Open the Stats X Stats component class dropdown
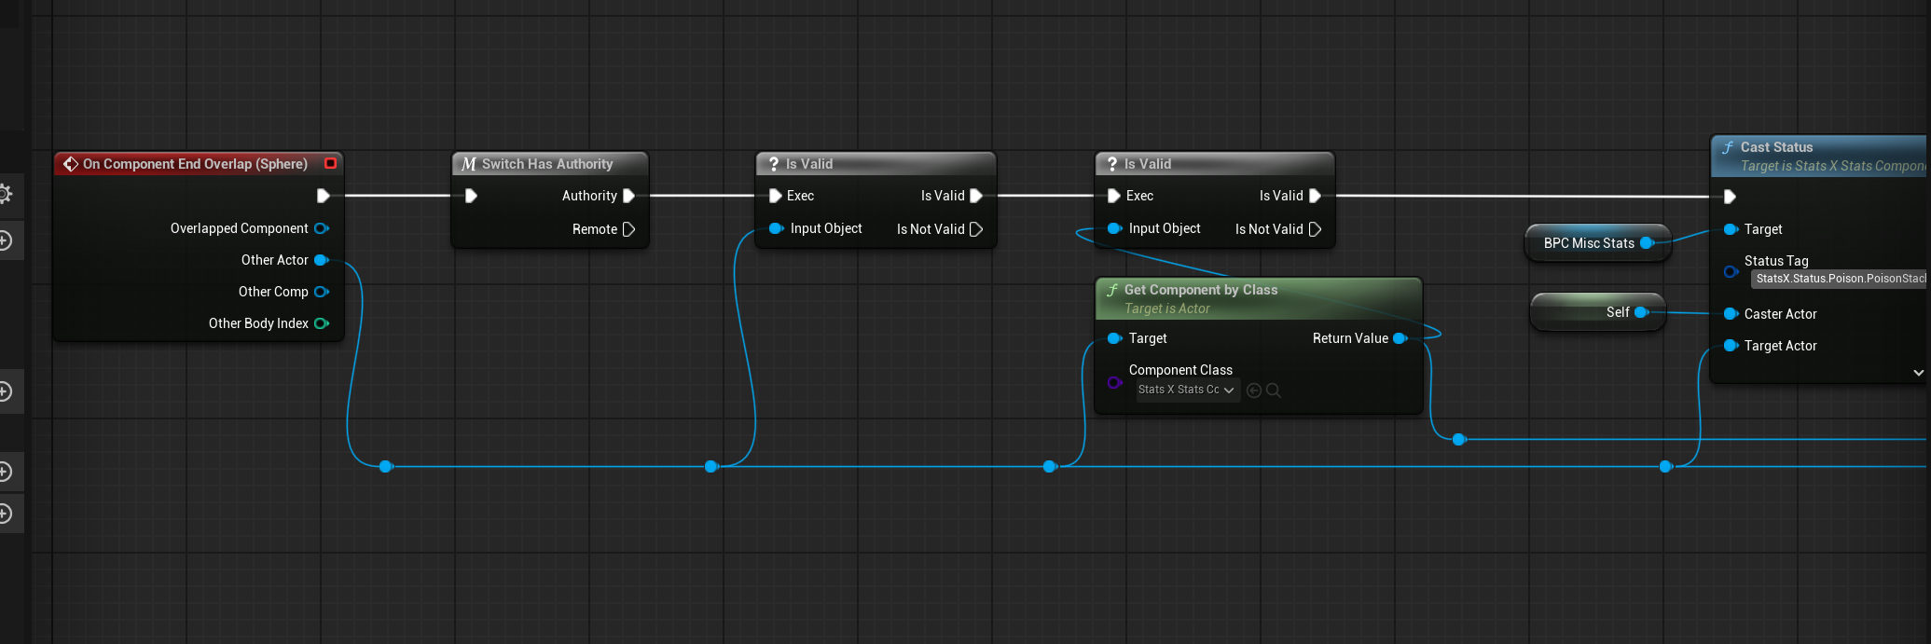This screenshot has width=1931, height=644. pyautogui.click(x=1186, y=391)
